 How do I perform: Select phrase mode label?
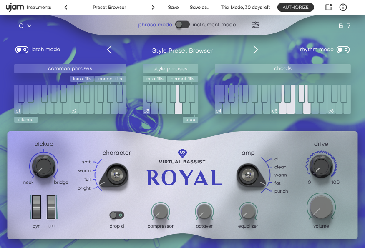[x=155, y=25]
